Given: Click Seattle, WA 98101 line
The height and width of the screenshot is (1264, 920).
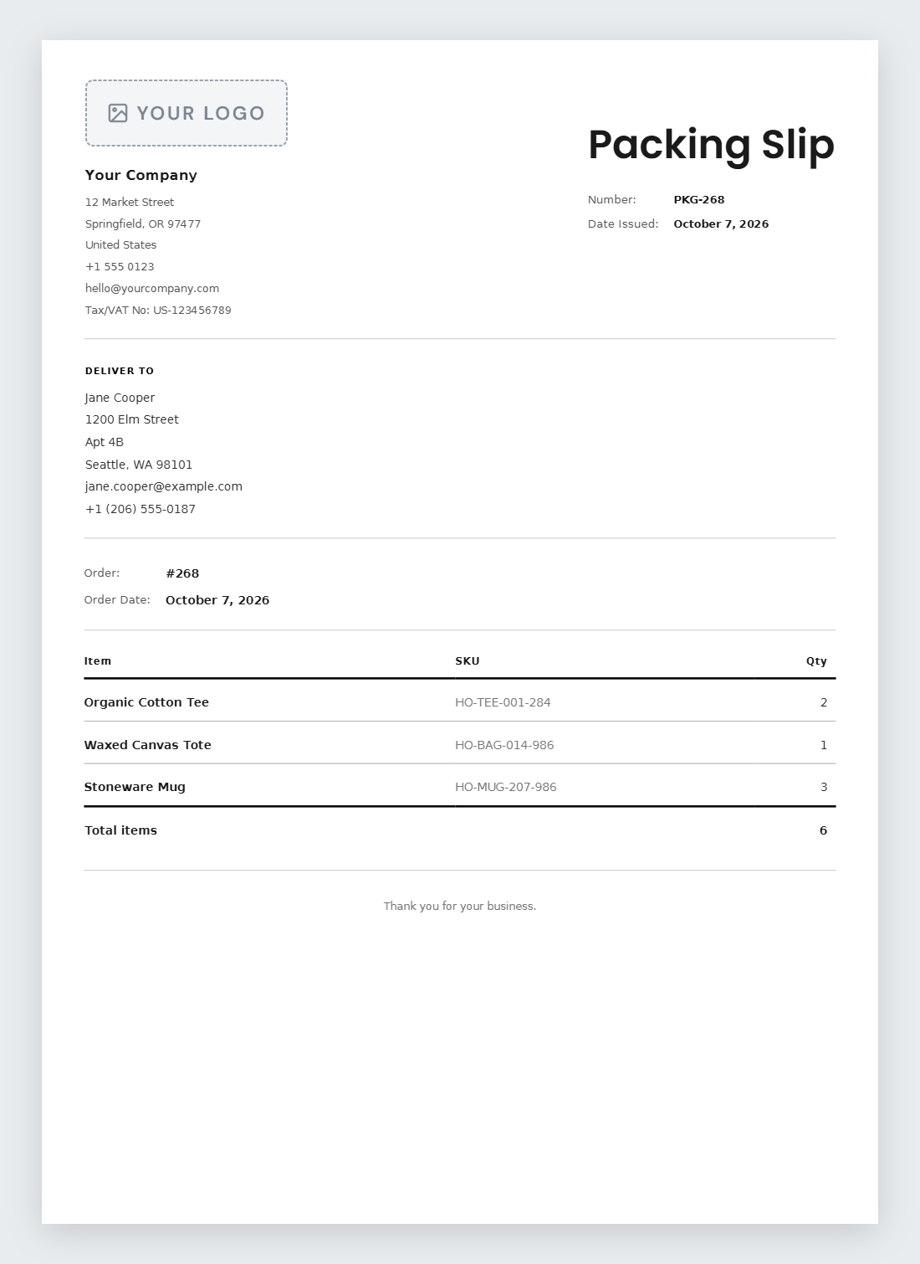Looking at the screenshot, I should (139, 465).
